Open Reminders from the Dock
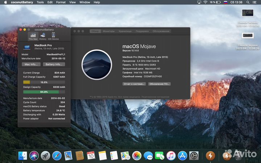261x163 pixels. tap(114, 156)
